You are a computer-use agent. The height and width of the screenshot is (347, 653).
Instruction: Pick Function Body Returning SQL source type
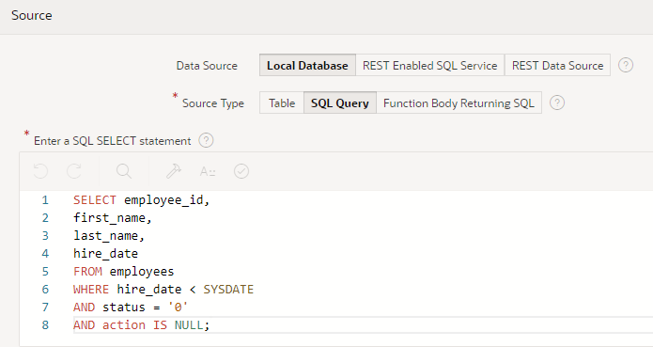[459, 103]
